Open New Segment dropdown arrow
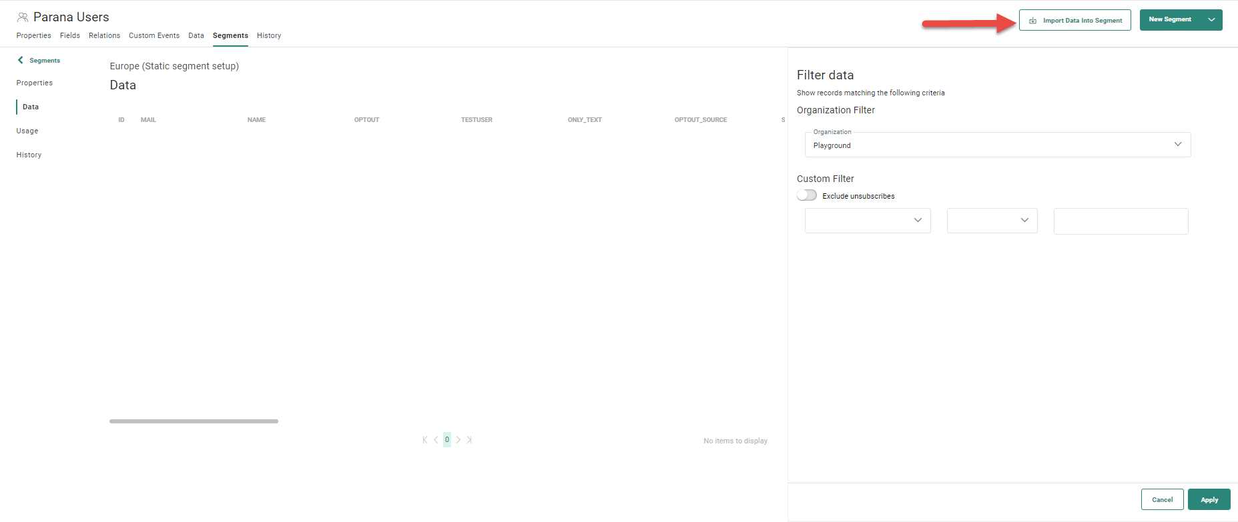This screenshot has height=522, width=1238. pyautogui.click(x=1211, y=20)
